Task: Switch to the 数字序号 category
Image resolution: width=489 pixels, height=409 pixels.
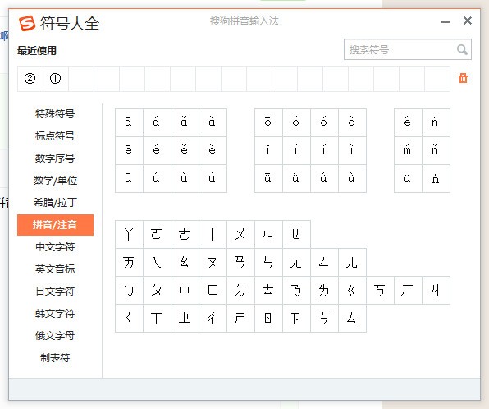Action: 55,158
